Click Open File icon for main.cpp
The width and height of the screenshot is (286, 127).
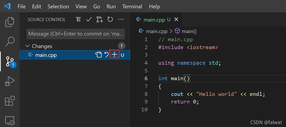[98, 55]
